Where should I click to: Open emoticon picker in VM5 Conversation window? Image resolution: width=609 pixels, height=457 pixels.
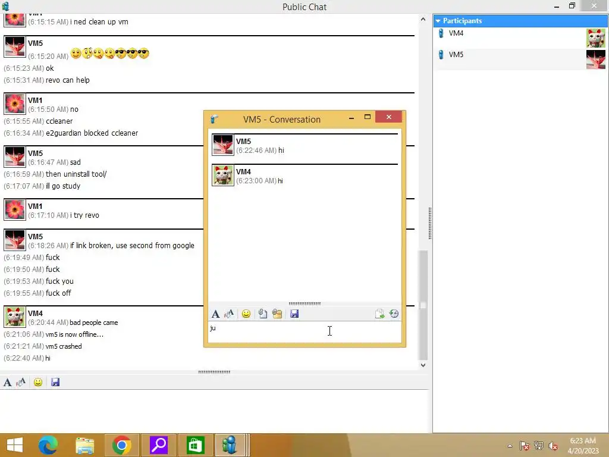point(246,314)
